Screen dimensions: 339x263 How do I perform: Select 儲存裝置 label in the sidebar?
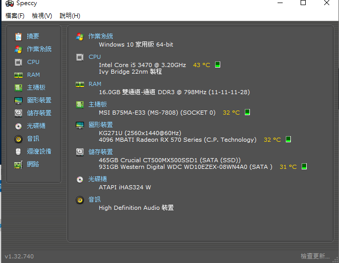pyautogui.click(x=39, y=113)
